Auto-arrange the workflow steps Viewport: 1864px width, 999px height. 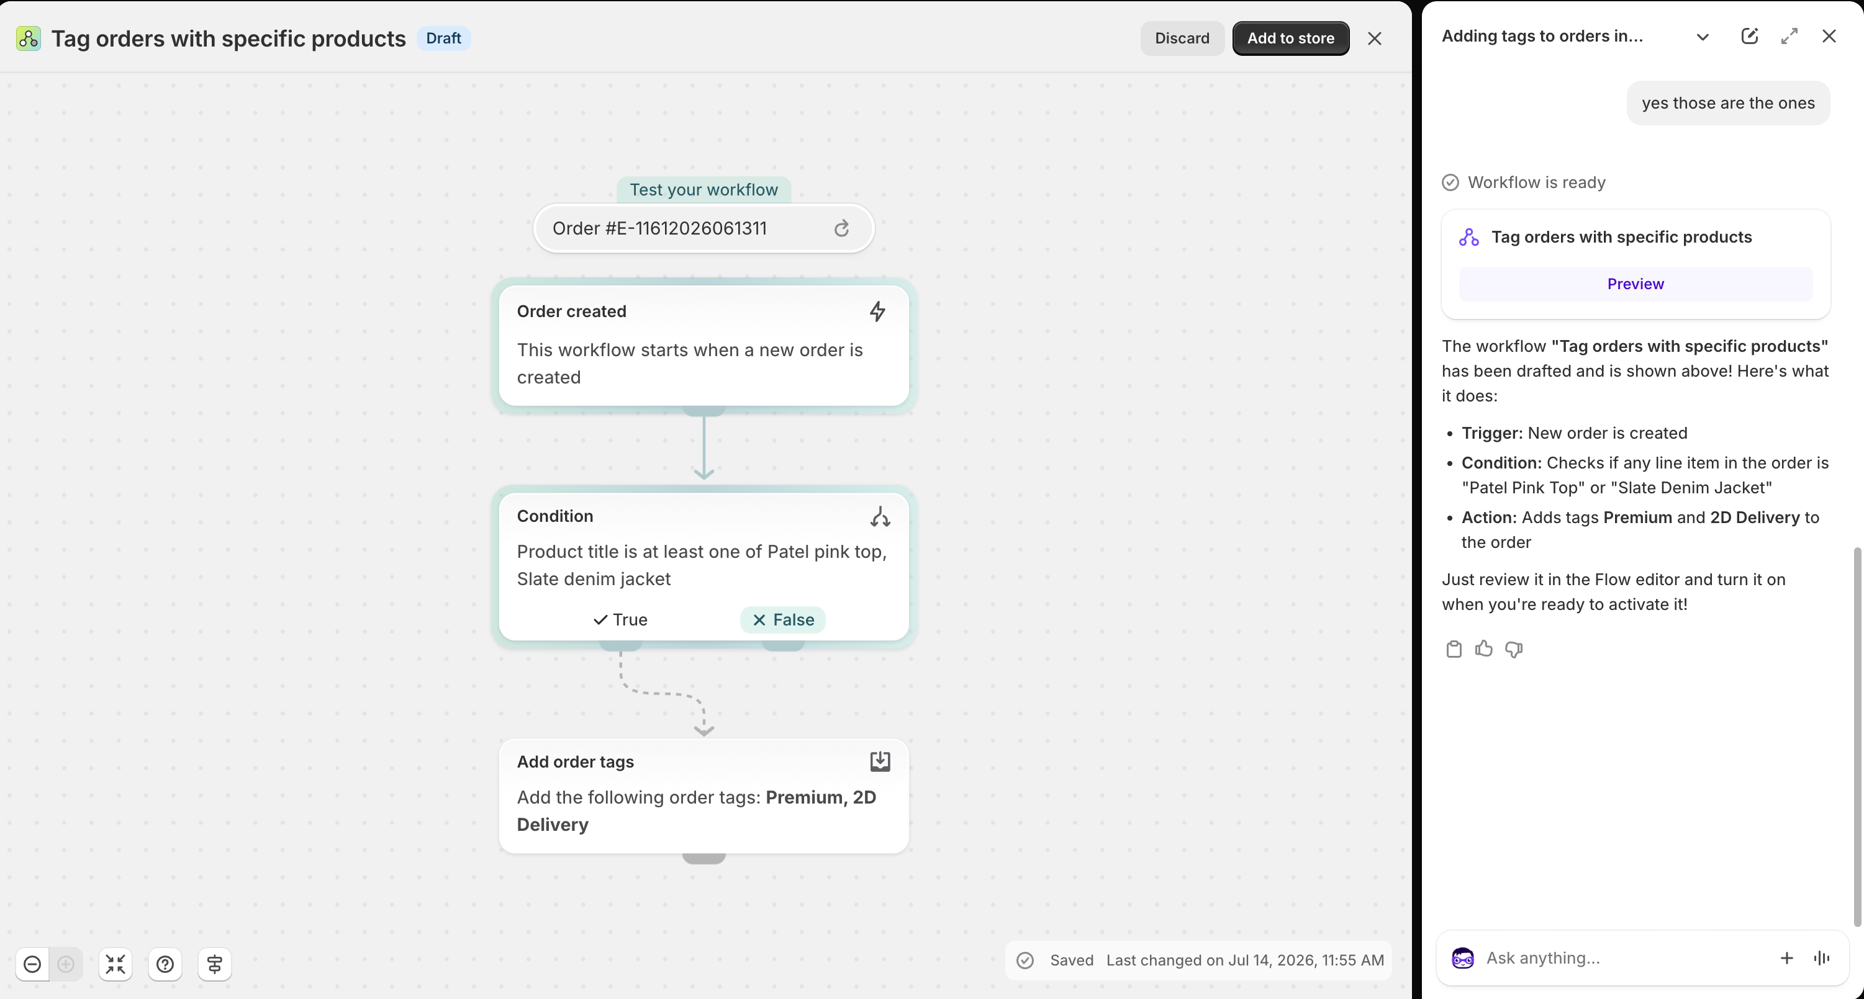(x=215, y=964)
